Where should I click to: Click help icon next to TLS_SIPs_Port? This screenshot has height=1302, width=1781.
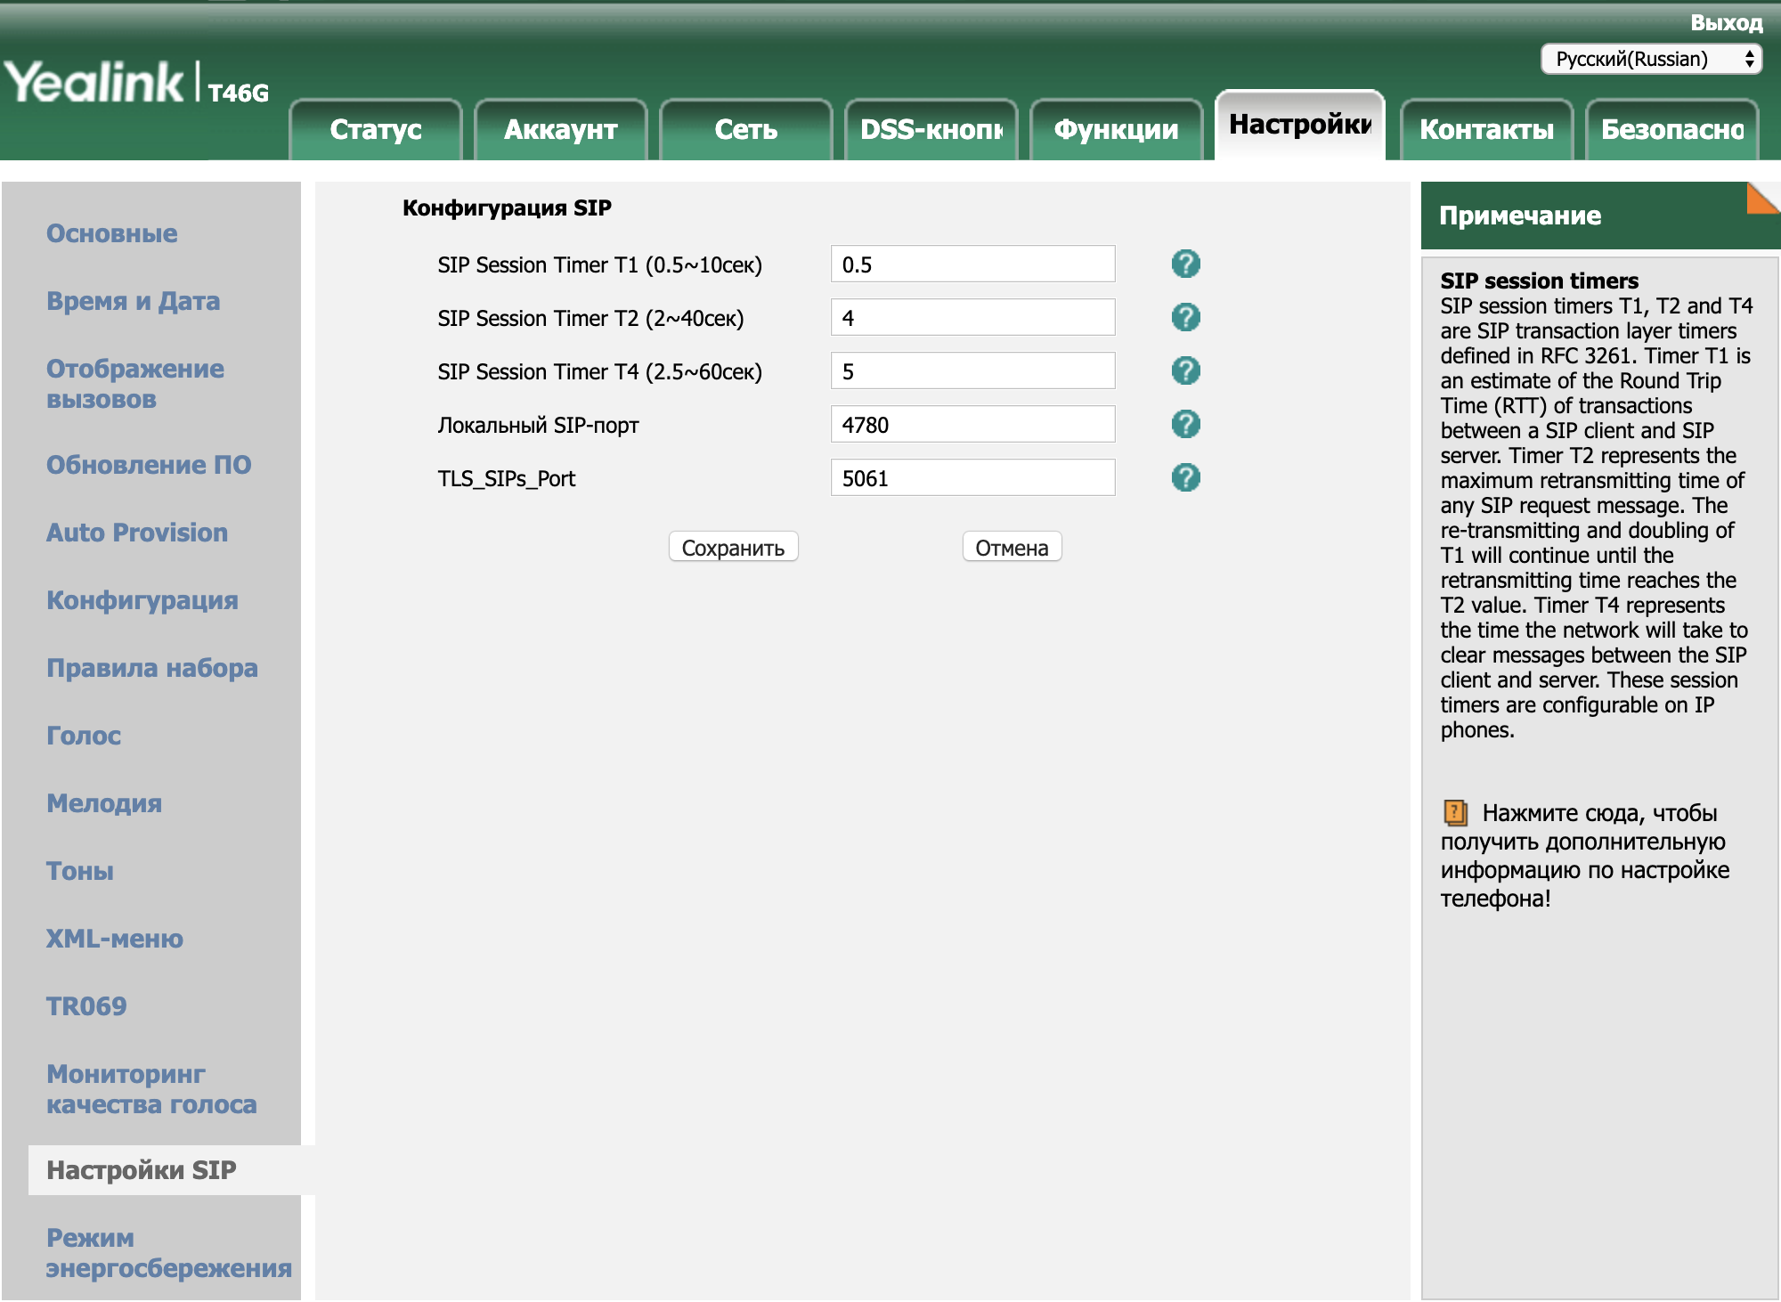point(1185,478)
